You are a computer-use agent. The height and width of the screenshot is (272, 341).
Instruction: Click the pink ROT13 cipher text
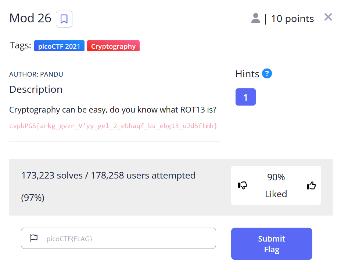point(113,126)
